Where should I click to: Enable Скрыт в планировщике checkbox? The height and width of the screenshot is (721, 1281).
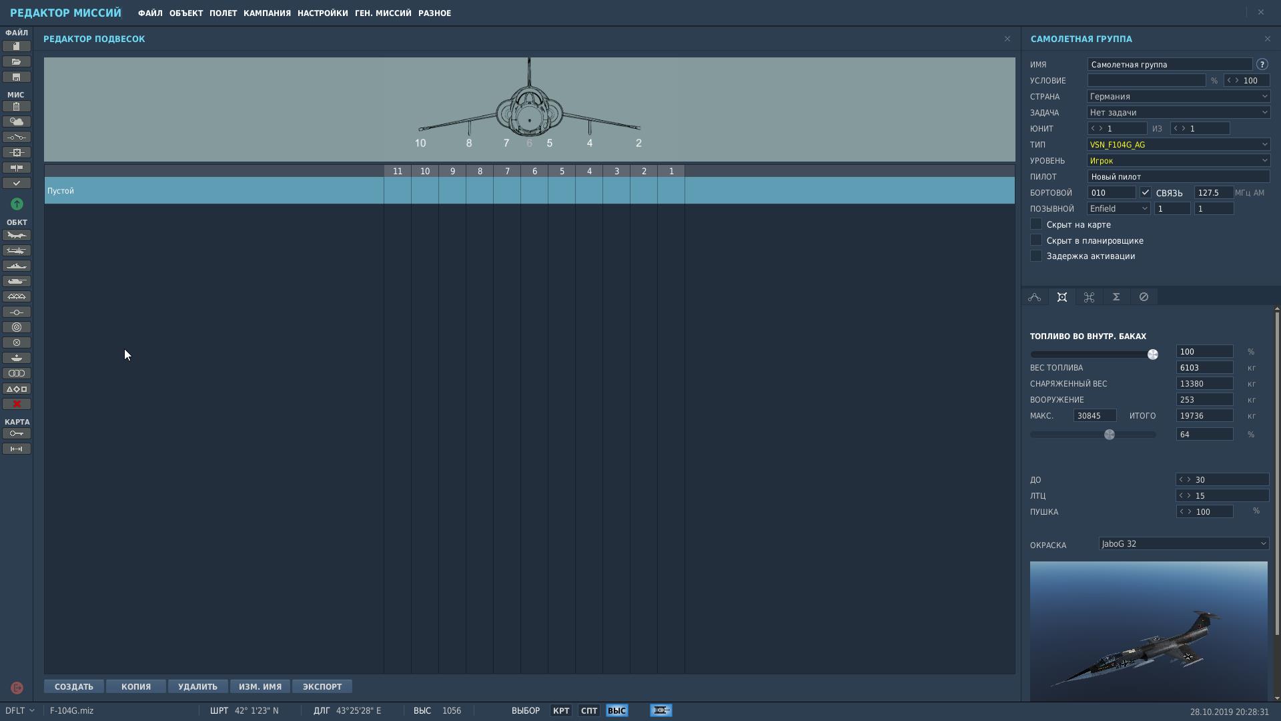(1036, 240)
